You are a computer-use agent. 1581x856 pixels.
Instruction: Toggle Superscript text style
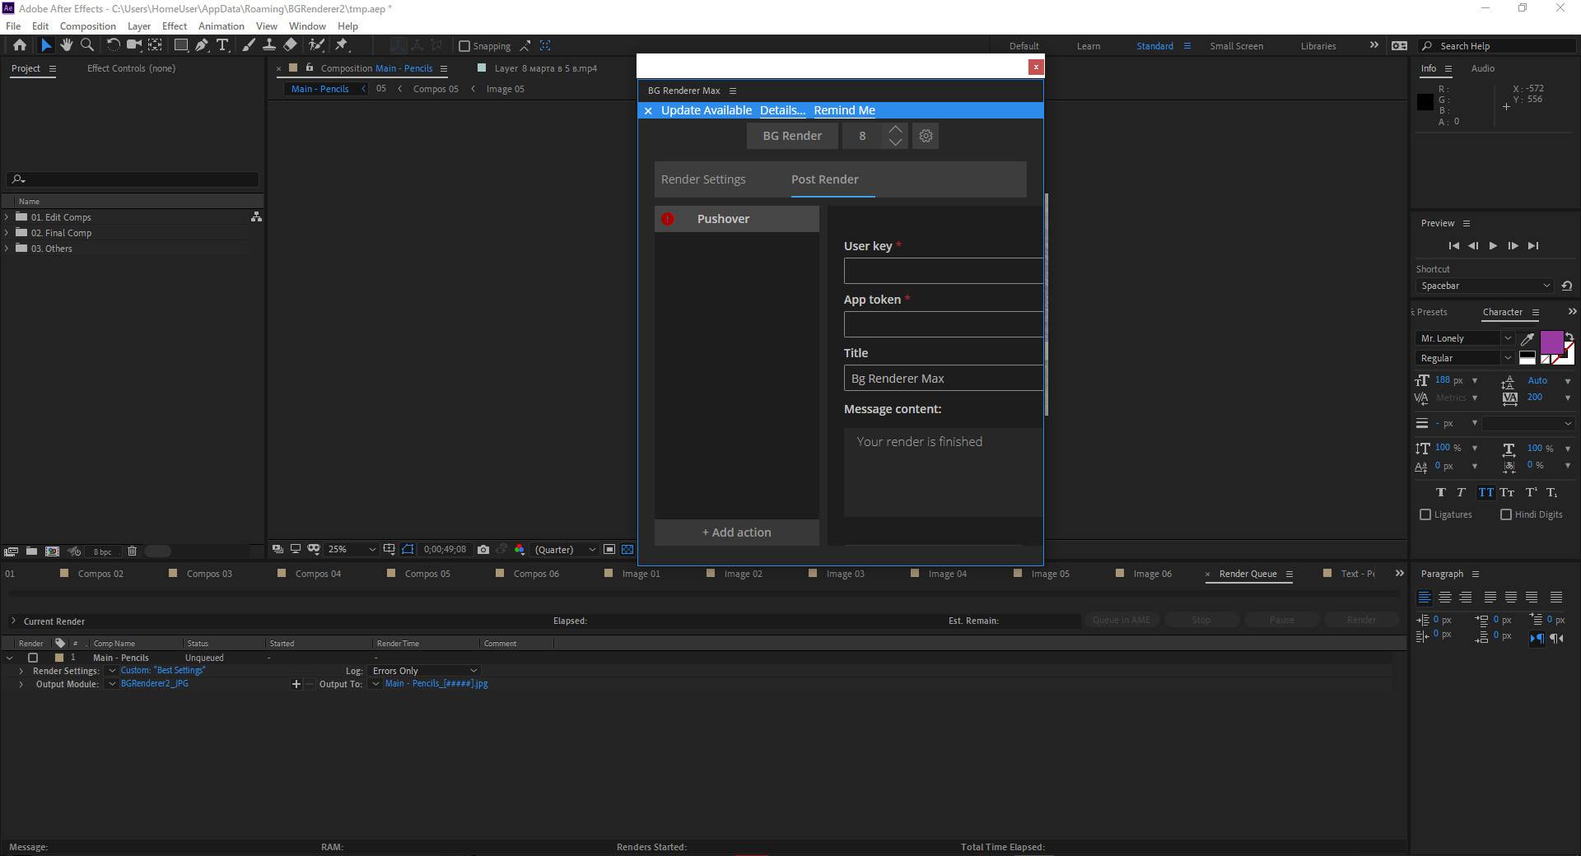1531,492
